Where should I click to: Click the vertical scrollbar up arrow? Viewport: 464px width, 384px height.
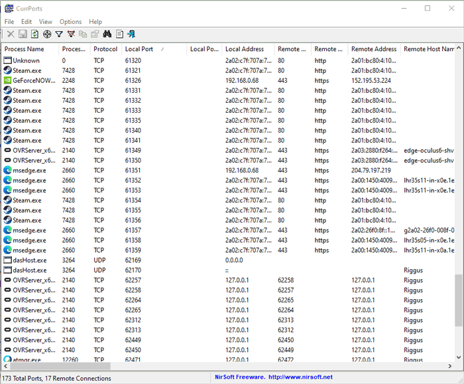coord(459,48)
